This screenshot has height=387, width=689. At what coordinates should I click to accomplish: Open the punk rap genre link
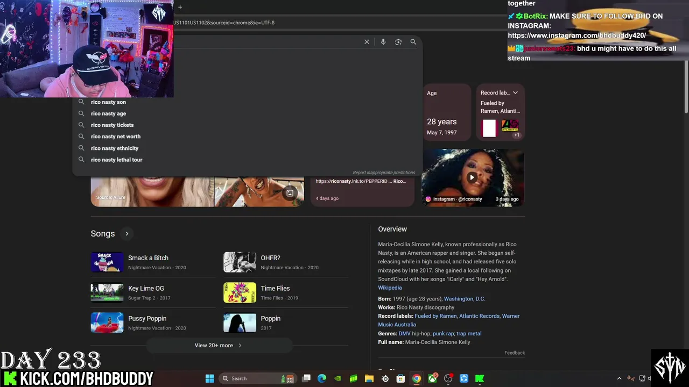coord(444,334)
